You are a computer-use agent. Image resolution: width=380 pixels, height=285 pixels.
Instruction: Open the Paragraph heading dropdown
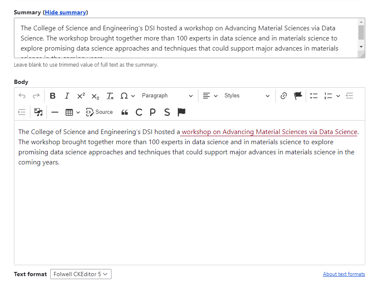[x=167, y=96]
